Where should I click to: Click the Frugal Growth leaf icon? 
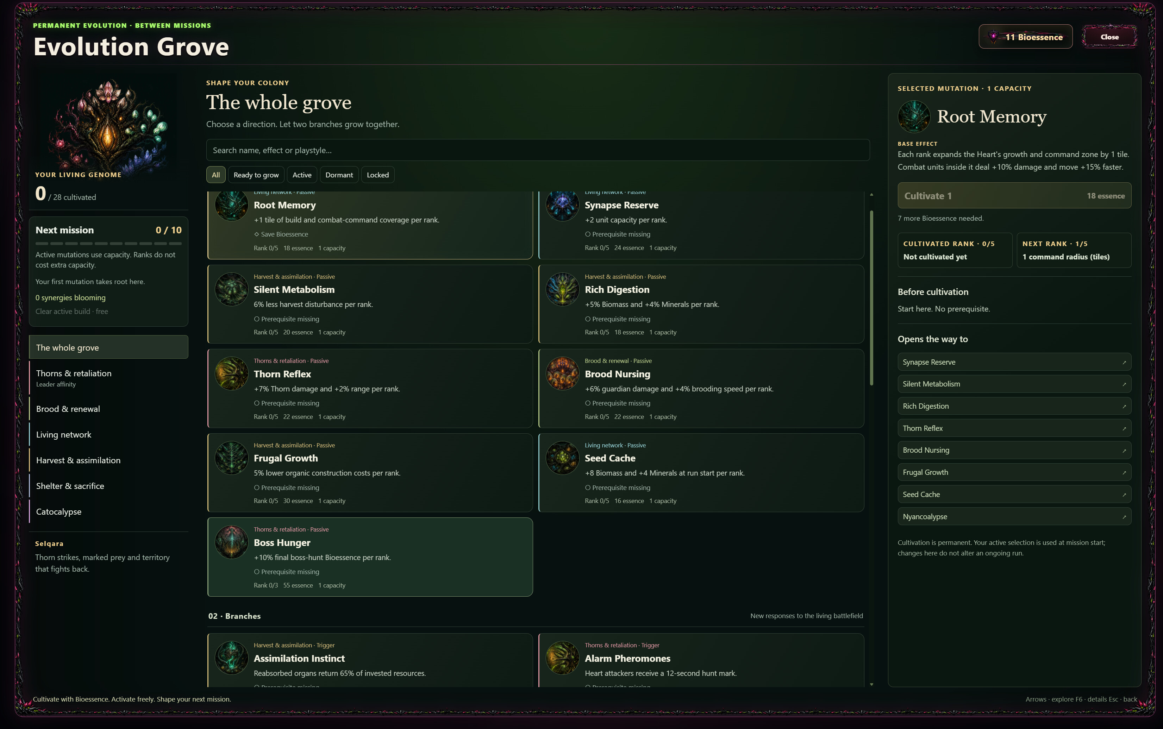point(231,458)
